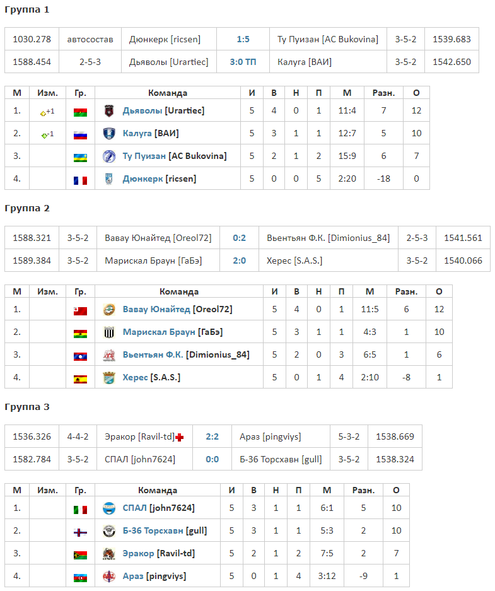Click the Дюнкерк team crest icon
Screen dimensions: 495x591
click(x=109, y=178)
